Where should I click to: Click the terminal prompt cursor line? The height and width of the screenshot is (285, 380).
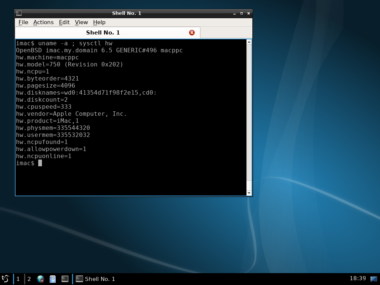coord(29,163)
